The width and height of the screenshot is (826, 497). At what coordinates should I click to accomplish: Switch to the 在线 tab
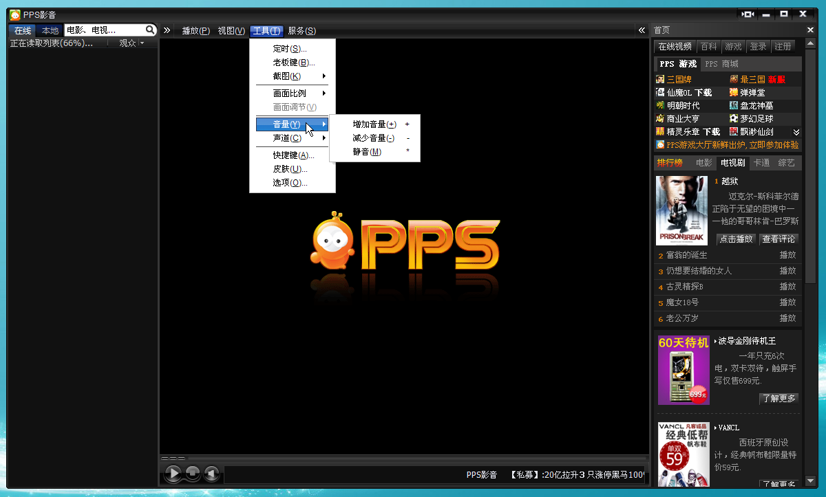pos(23,30)
